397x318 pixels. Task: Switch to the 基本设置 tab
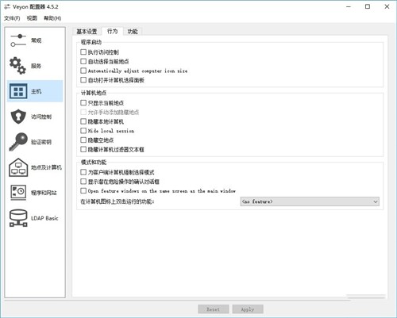point(87,32)
